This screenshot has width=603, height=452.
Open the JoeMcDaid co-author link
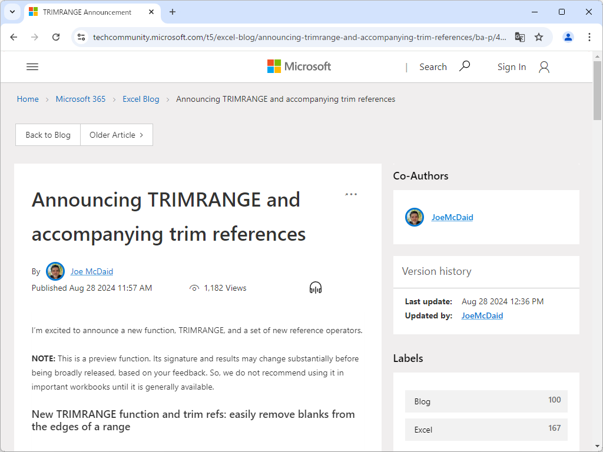point(452,217)
